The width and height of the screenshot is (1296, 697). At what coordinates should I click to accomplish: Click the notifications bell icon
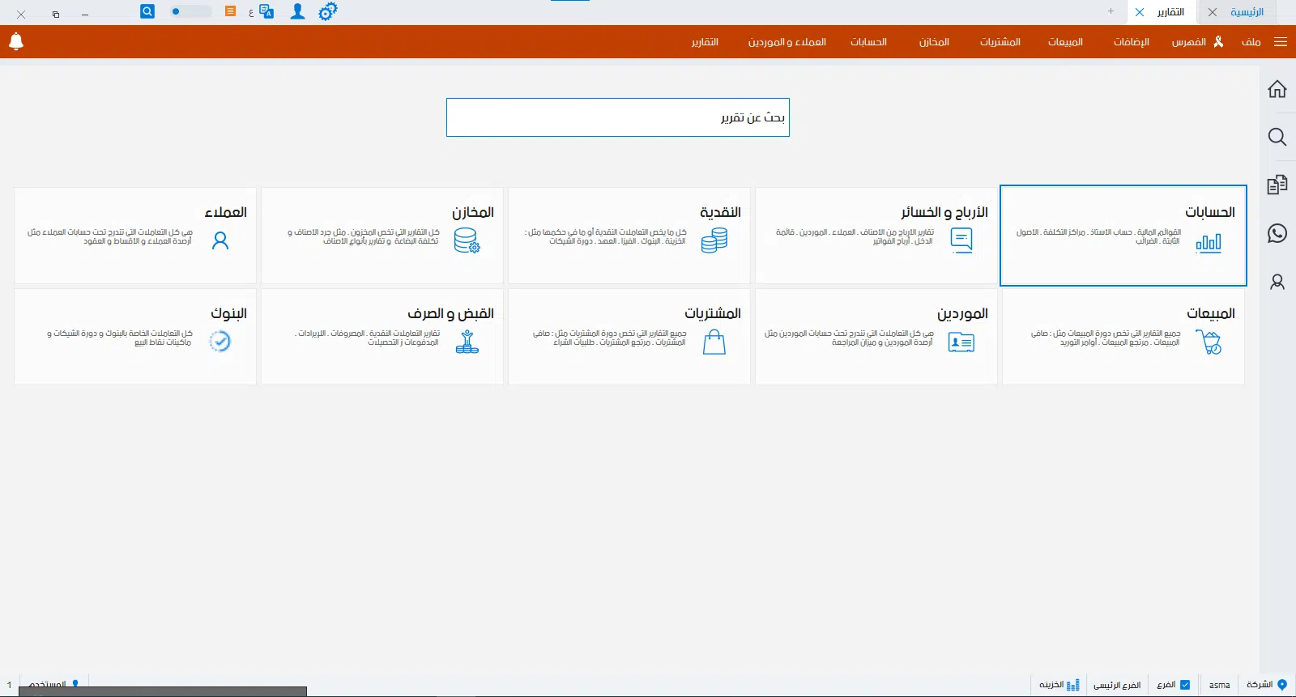click(x=16, y=41)
